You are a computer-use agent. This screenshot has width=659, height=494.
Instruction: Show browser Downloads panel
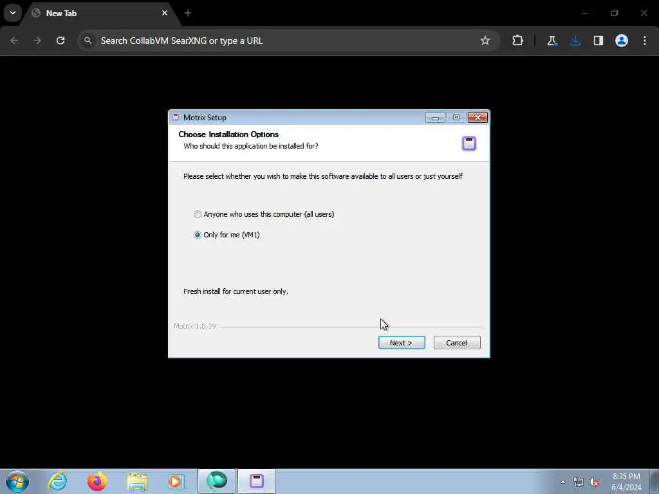pos(575,41)
